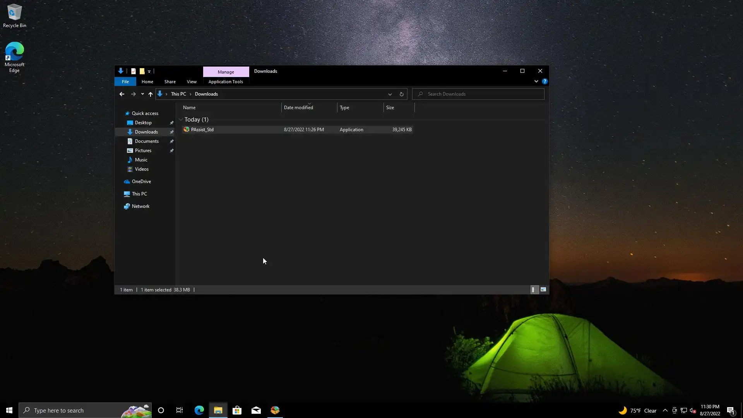The width and height of the screenshot is (743, 418).
Task: Collapse the Today group
Action: (x=181, y=120)
